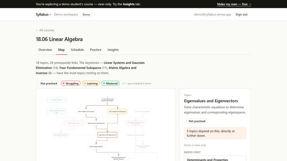Screen dimensions: 287x161
Task: Select the 'Basis and Dimension' node
Action: [x=74, y=123]
